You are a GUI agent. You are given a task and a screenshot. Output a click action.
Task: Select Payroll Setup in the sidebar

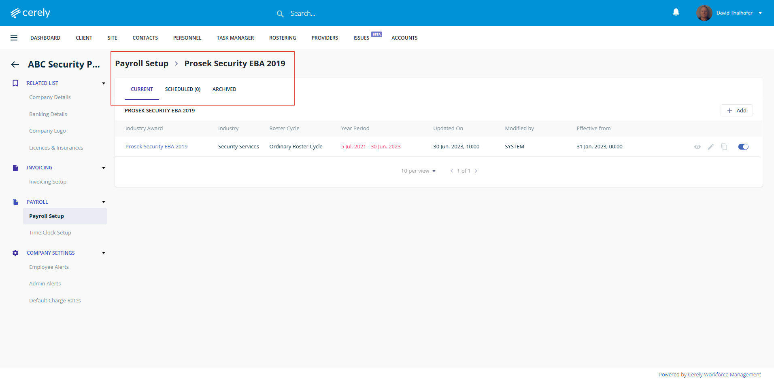pyautogui.click(x=65, y=216)
